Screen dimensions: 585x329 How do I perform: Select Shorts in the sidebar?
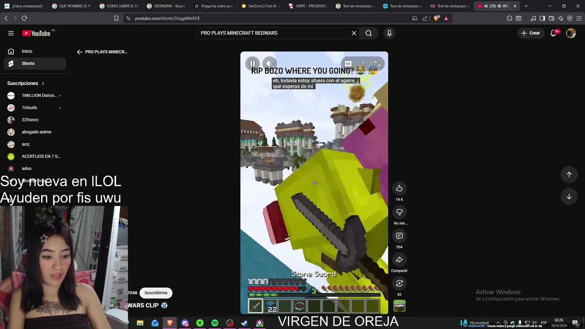(x=34, y=64)
